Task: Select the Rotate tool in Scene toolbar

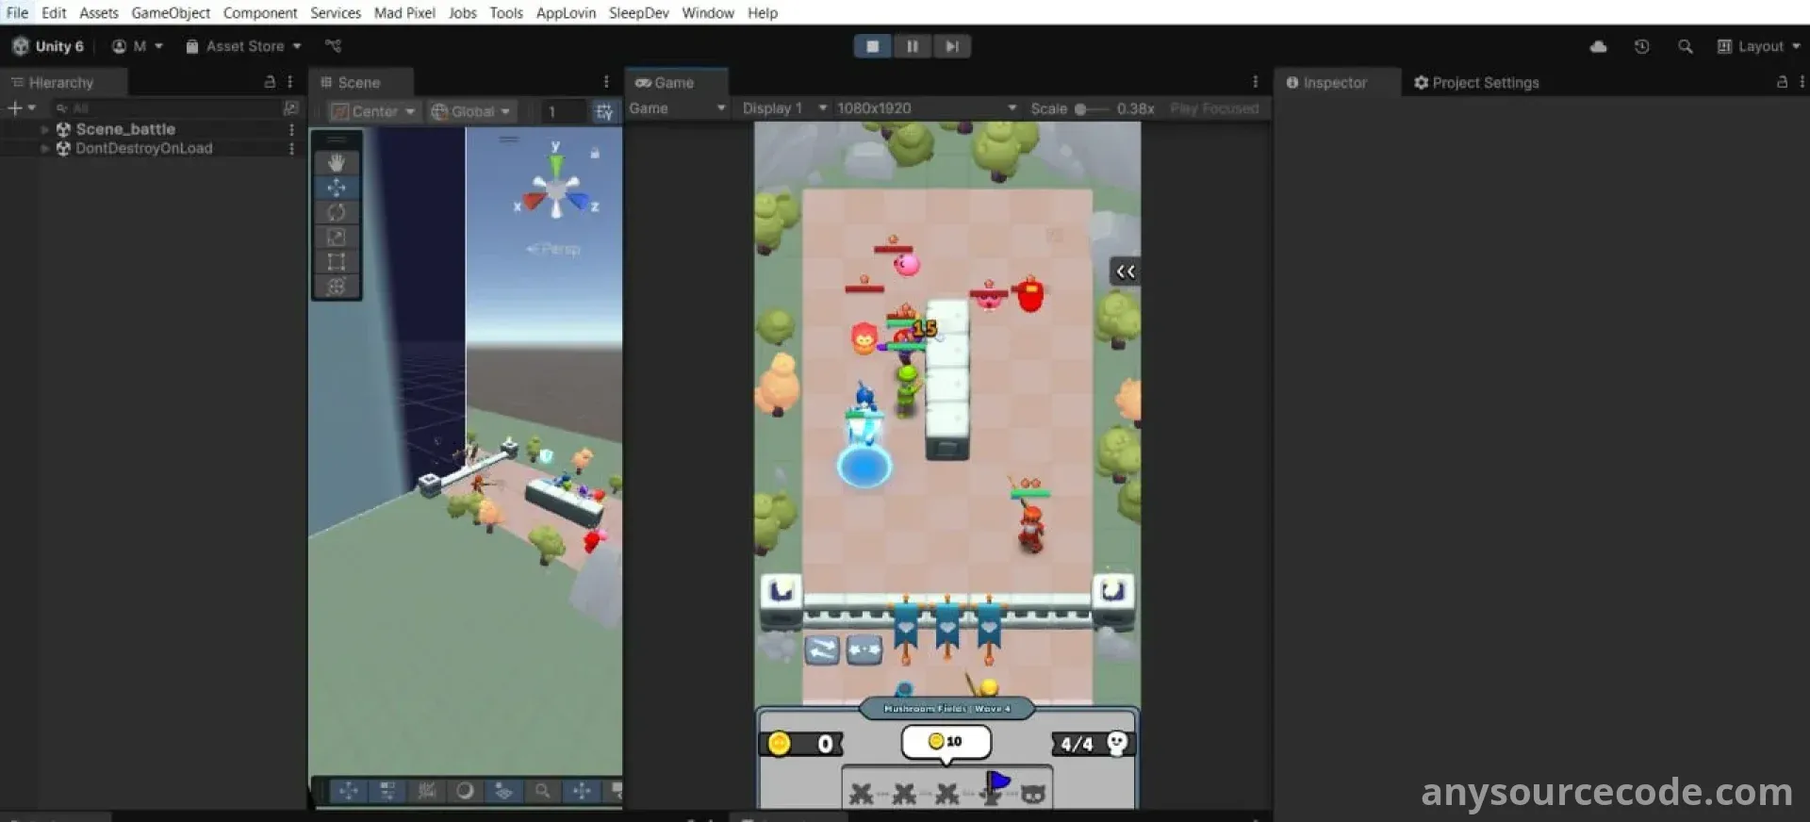Action: tap(337, 212)
